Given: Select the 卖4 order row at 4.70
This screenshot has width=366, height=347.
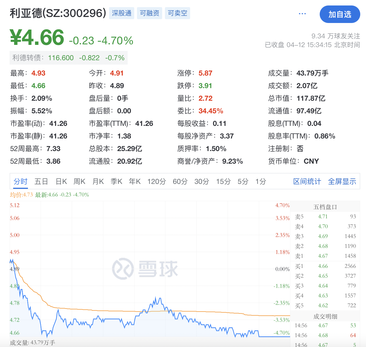Looking at the screenshot, I should pos(325,226).
